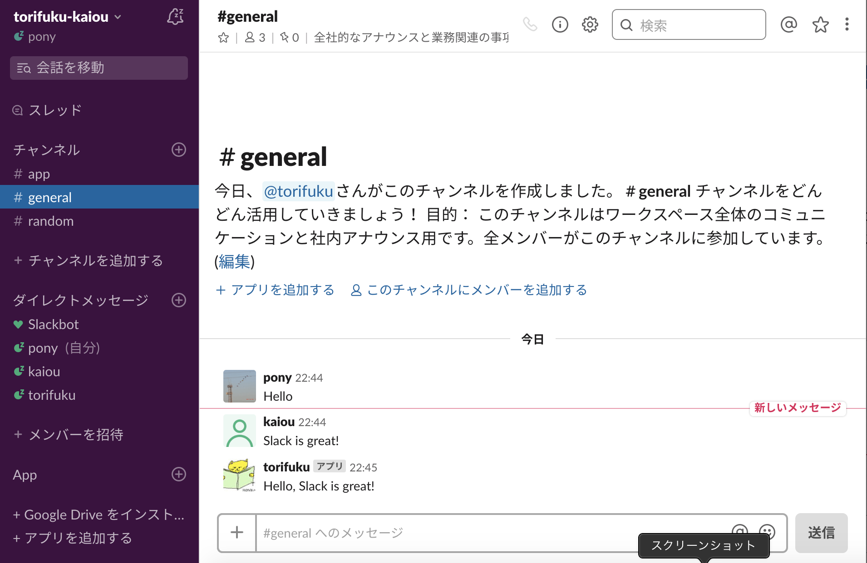Click the ダイレクトメッセージ section header
This screenshot has width=867, height=563.
pyautogui.click(x=81, y=300)
